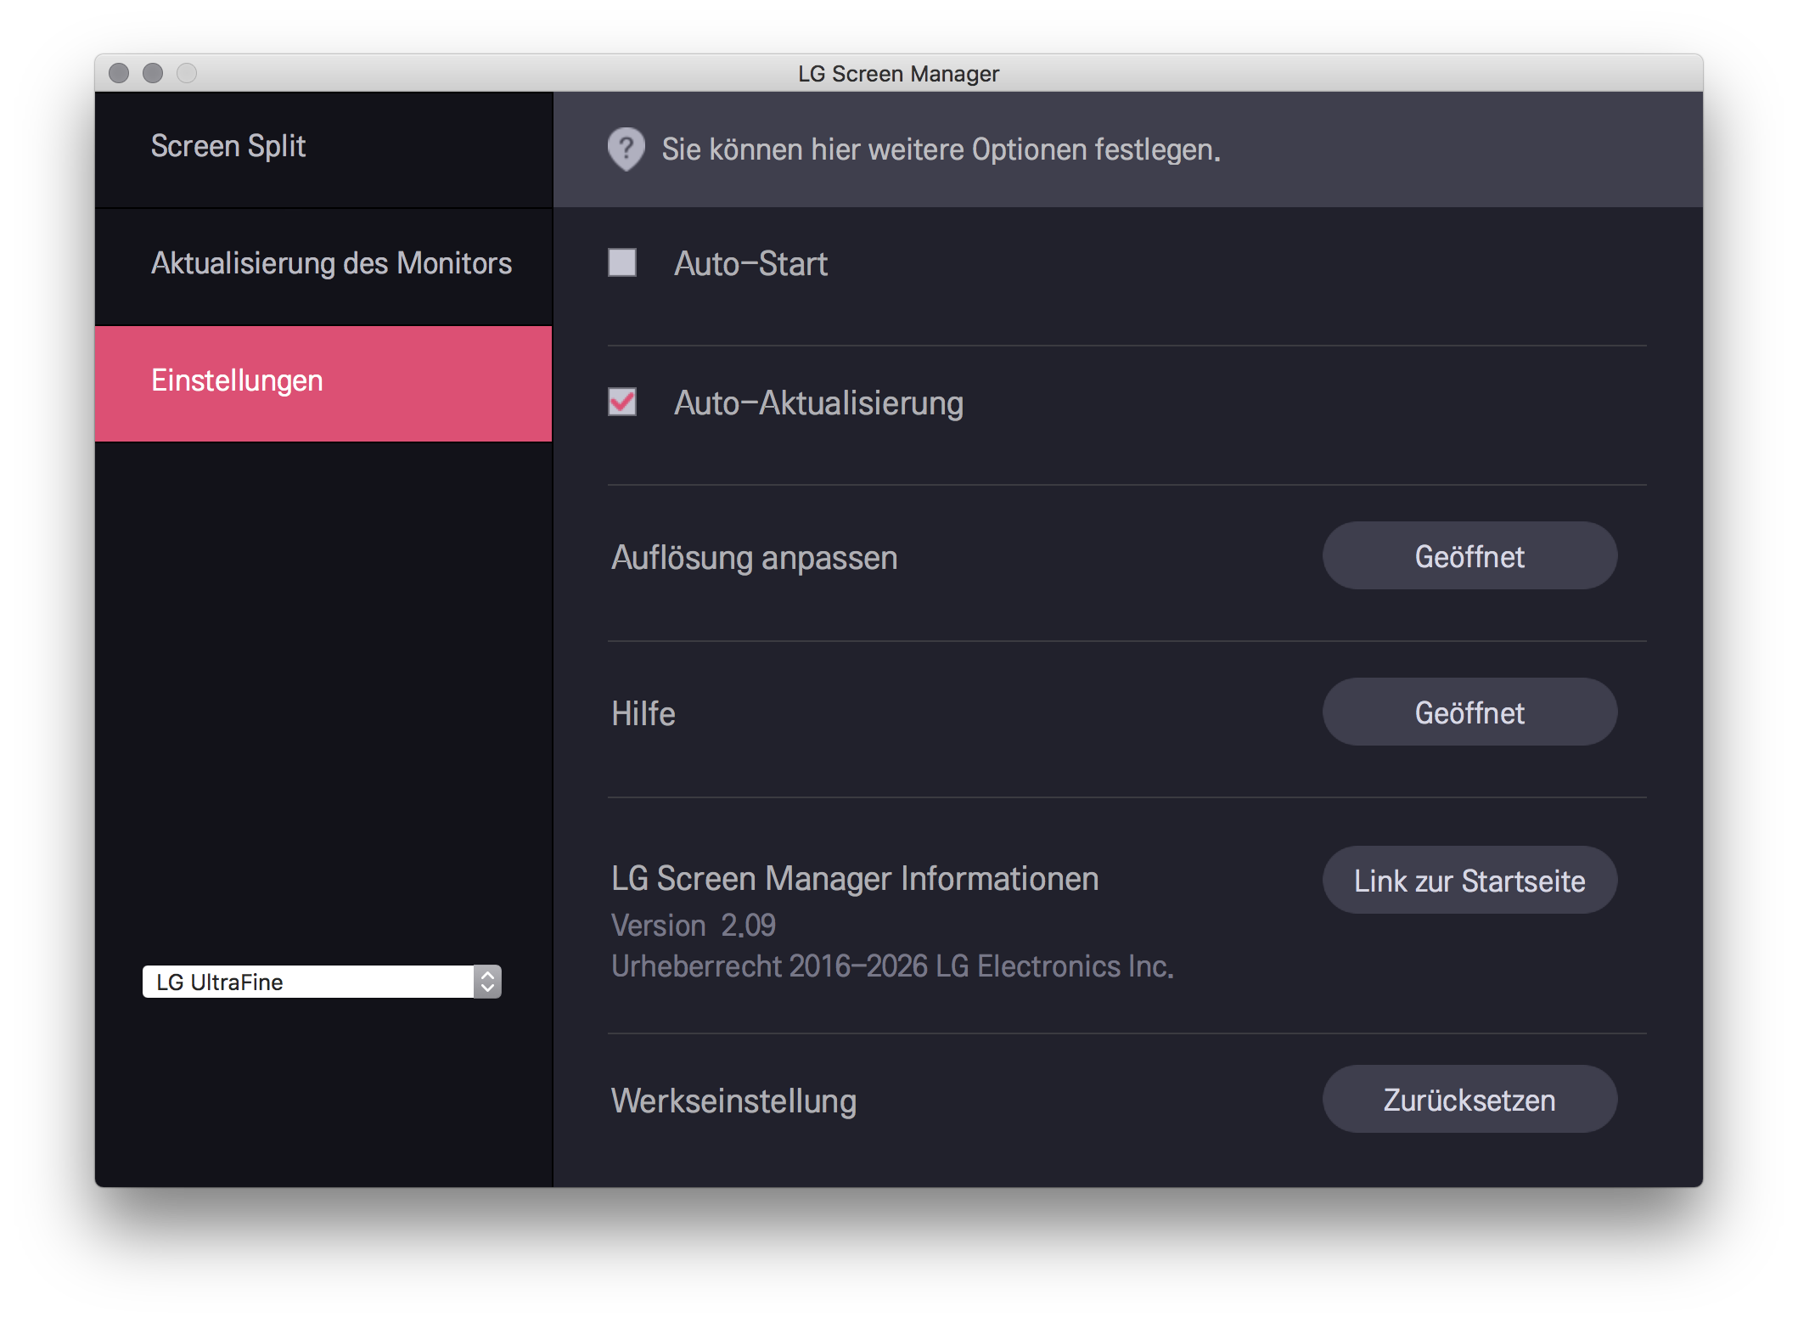Minimize the LG Screen Manager window
Viewport: 1798px width, 1323px height.
tap(153, 74)
